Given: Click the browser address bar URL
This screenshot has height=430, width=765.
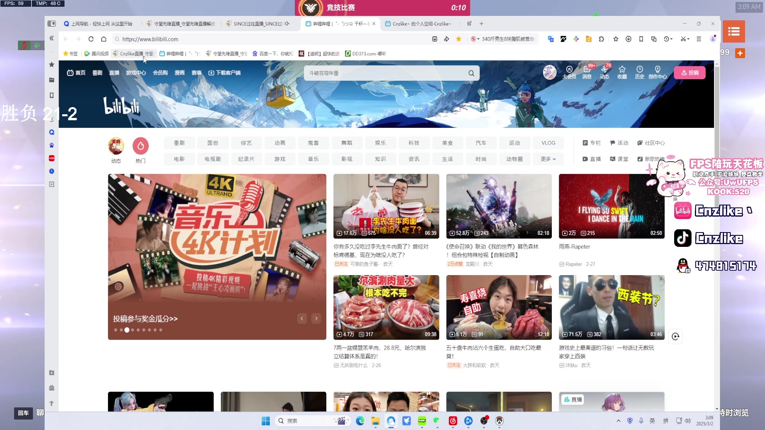Looking at the screenshot, I should pyautogui.click(x=150, y=39).
